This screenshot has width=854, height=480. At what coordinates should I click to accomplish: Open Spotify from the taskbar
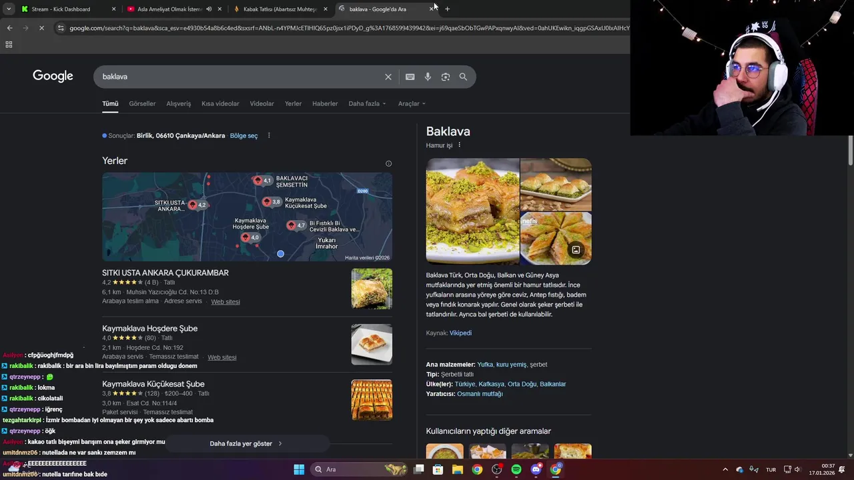[x=516, y=469]
